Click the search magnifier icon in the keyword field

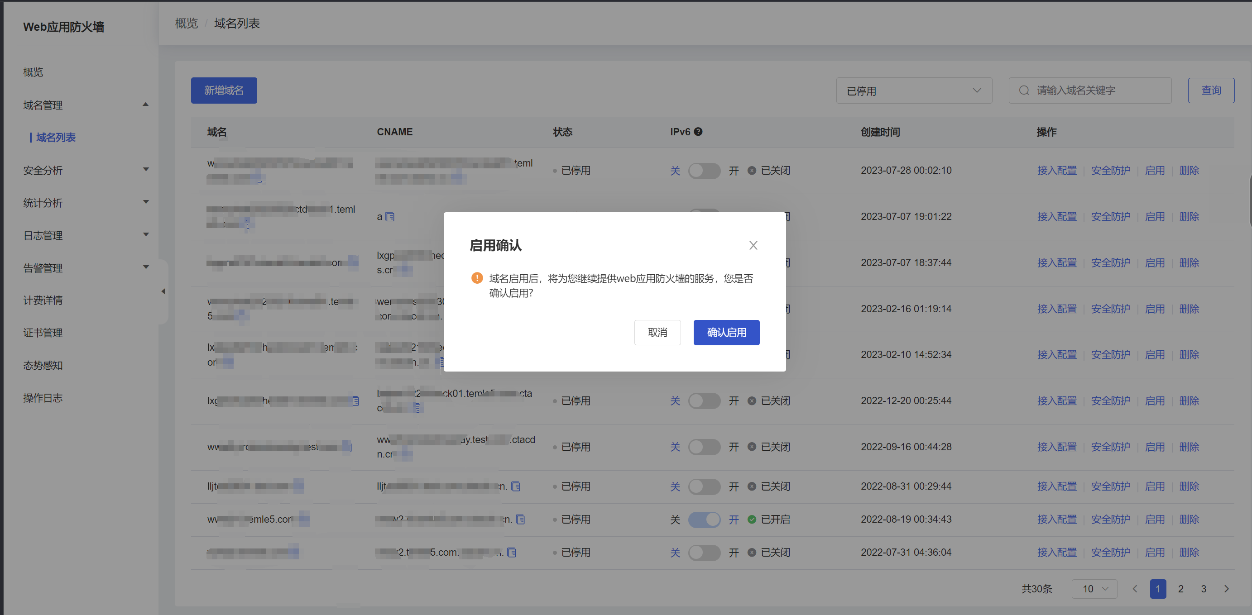point(1024,91)
